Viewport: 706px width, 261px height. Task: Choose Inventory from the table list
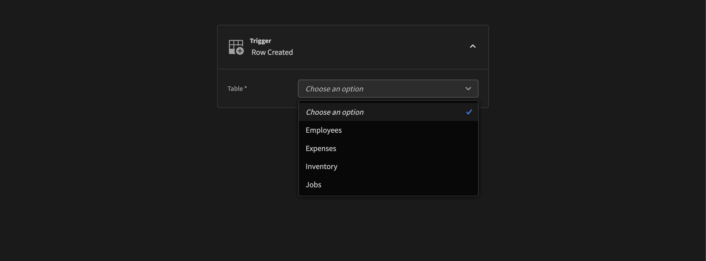(388, 166)
